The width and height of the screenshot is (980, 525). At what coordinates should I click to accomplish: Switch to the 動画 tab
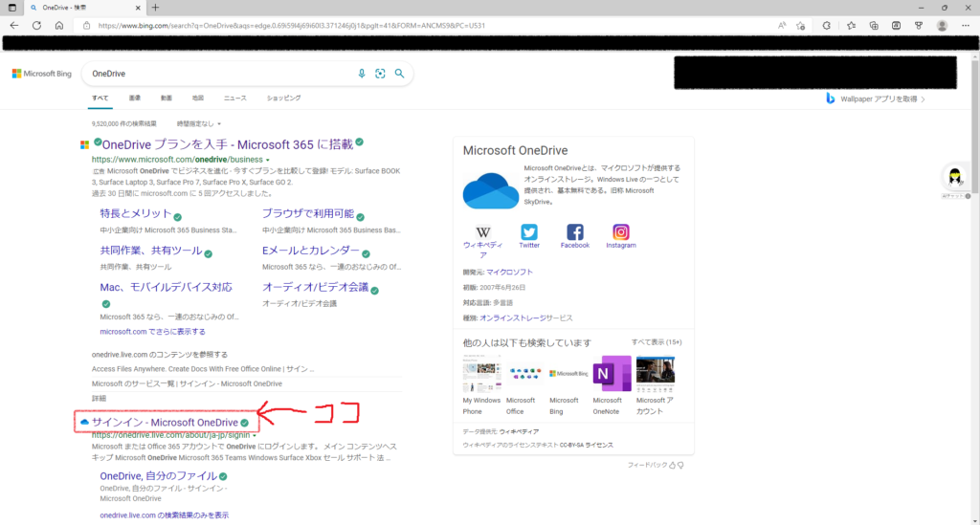coord(167,98)
